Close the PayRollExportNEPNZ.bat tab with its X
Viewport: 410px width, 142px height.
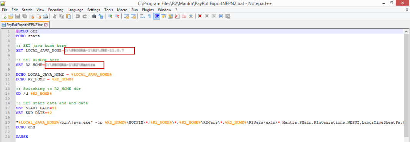point(46,25)
